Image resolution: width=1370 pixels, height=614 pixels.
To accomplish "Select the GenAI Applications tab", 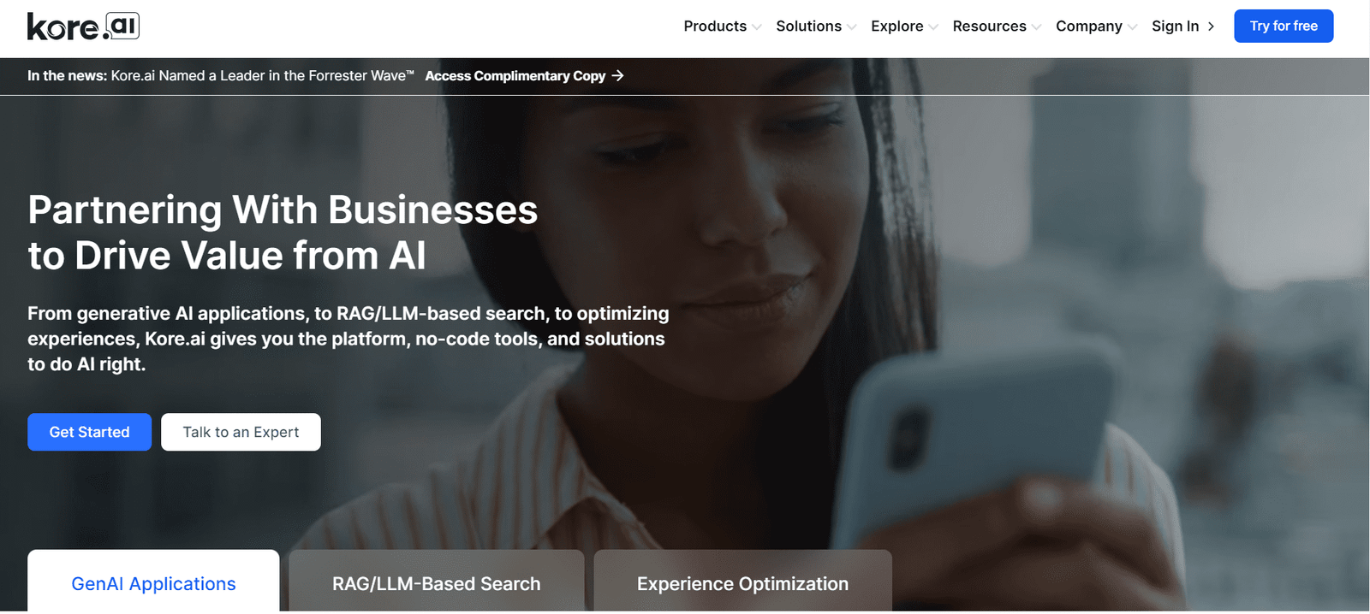I will [x=153, y=582].
